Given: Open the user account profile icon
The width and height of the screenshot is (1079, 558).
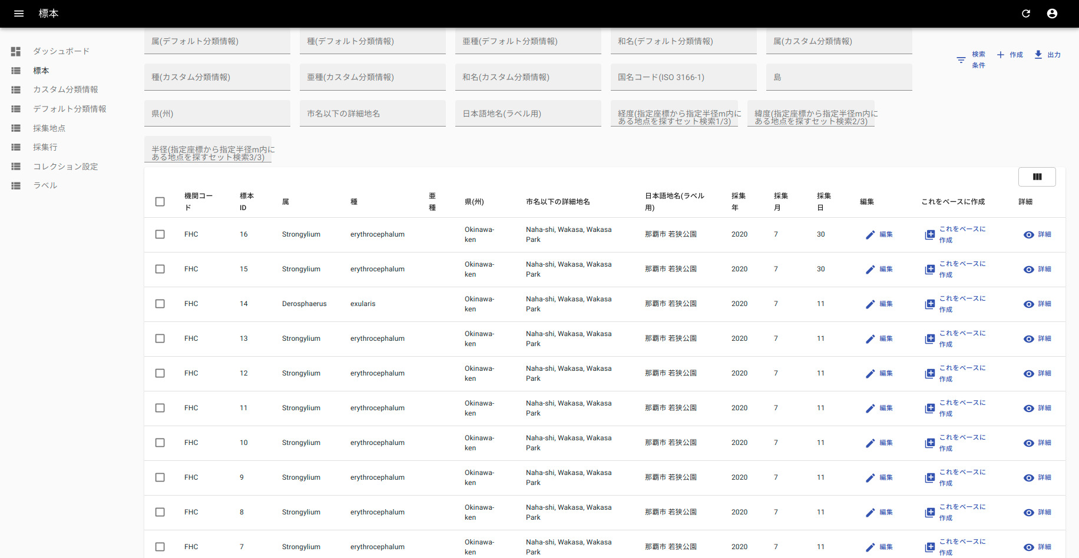Looking at the screenshot, I should tap(1052, 14).
